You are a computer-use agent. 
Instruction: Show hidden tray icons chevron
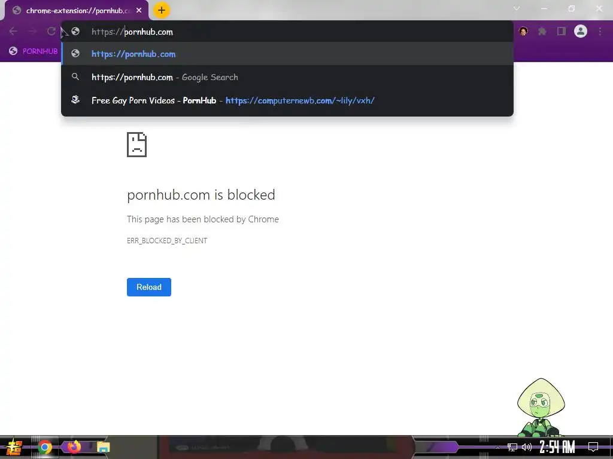(497, 447)
